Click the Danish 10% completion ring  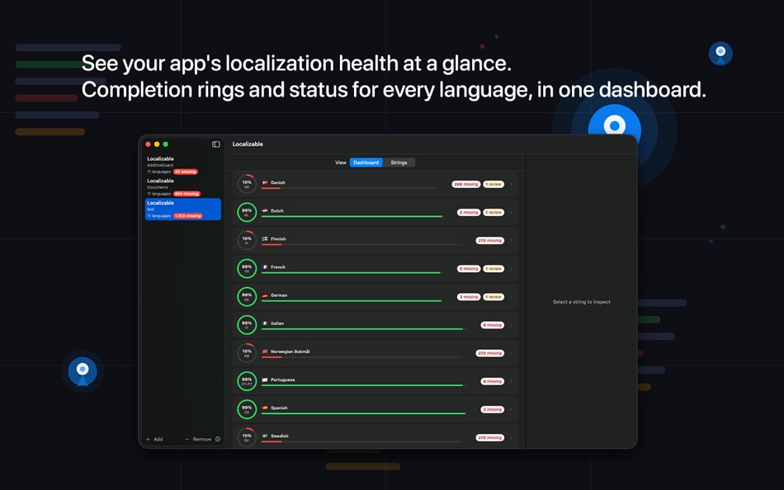[247, 184]
